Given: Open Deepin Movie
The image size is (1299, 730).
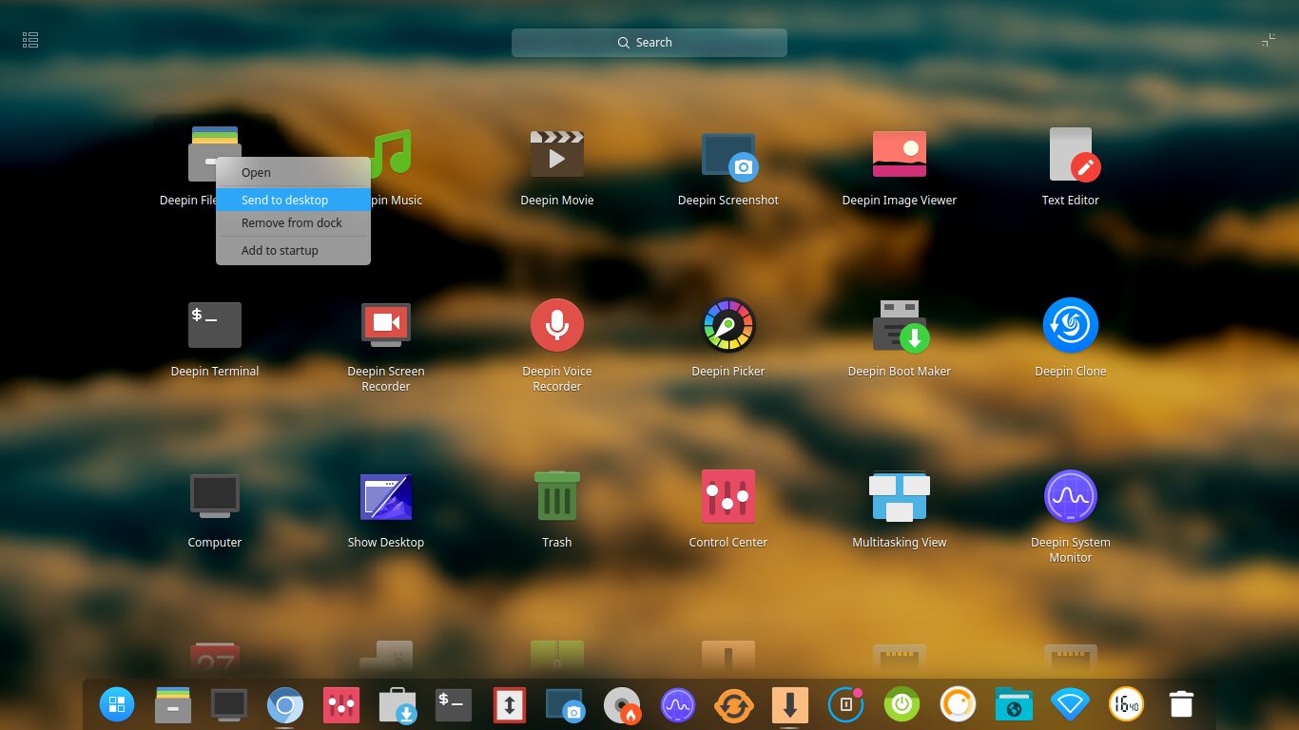Looking at the screenshot, I should 556,153.
